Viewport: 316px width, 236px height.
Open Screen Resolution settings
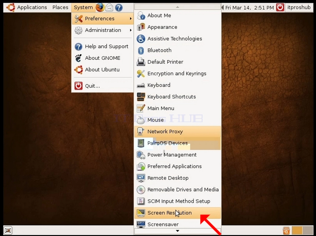178,213
